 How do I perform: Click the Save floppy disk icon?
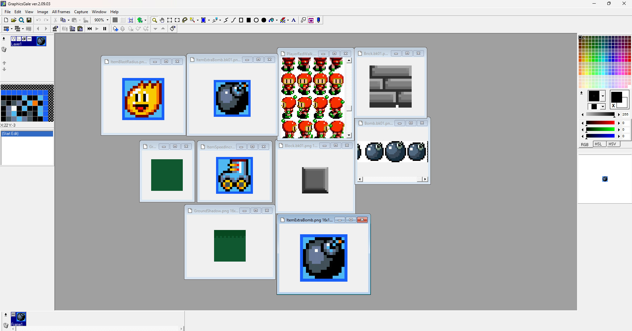(29, 20)
